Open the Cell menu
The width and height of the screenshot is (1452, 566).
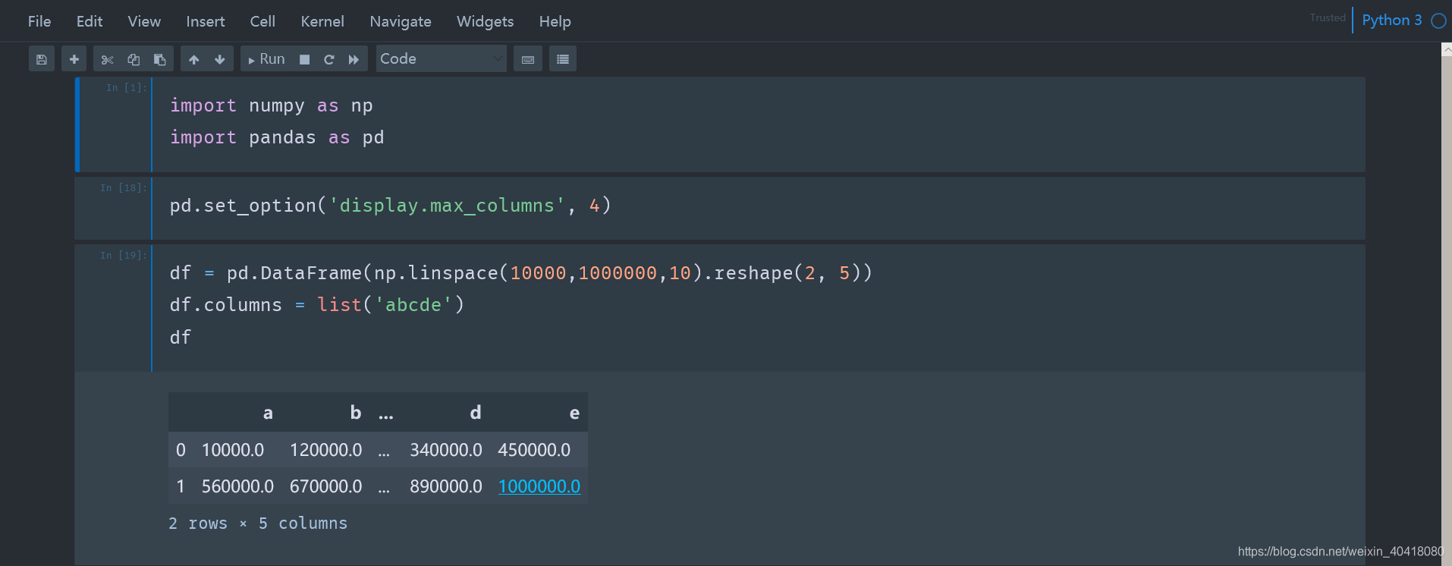[x=262, y=21]
